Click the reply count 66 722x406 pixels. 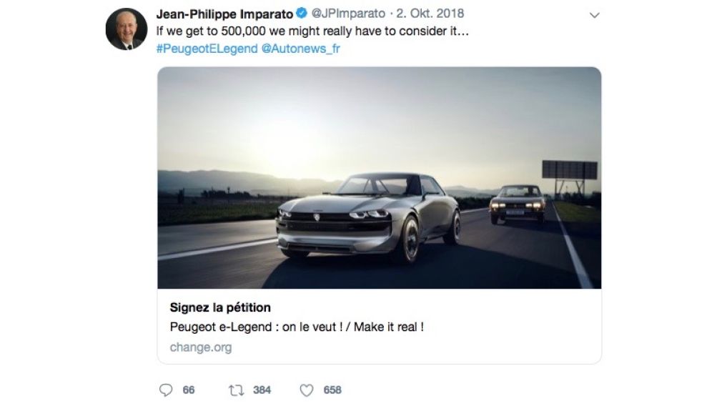189,390
